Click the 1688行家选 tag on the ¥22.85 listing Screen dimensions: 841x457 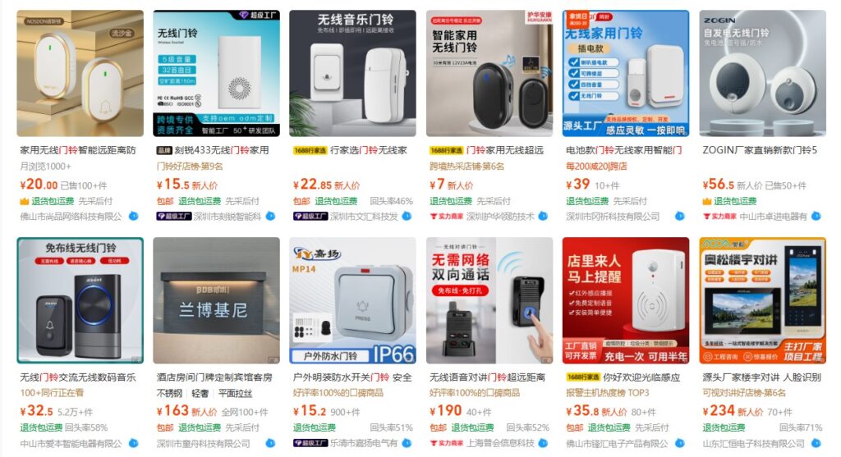pos(310,150)
